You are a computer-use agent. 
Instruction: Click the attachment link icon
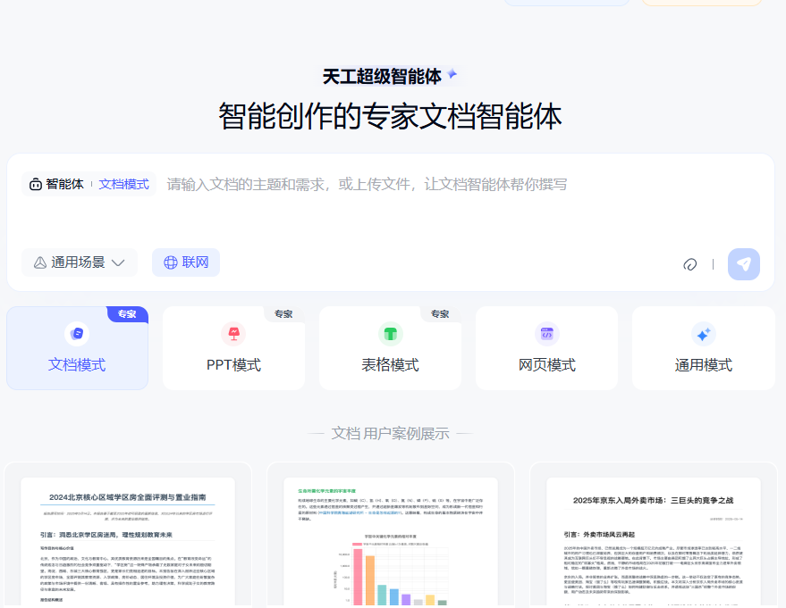pyautogui.click(x=689, y=264)
